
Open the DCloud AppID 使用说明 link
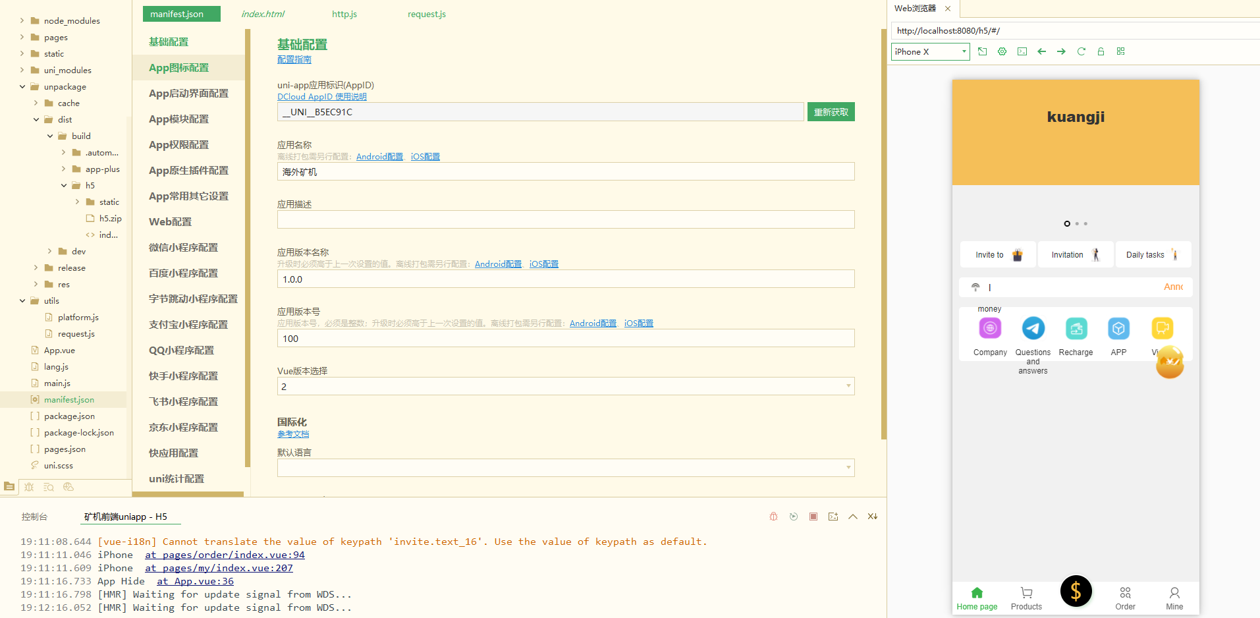321,97
